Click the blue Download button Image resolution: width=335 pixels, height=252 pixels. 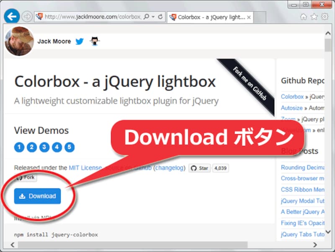[37, 196]
